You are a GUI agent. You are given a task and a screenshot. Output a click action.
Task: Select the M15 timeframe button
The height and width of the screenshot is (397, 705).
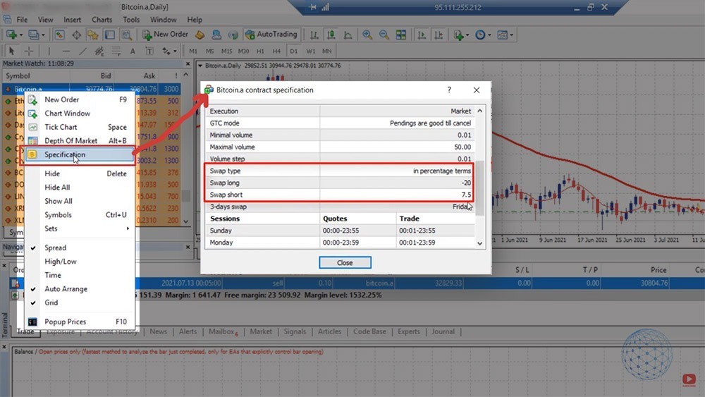(x=226, y=51)
